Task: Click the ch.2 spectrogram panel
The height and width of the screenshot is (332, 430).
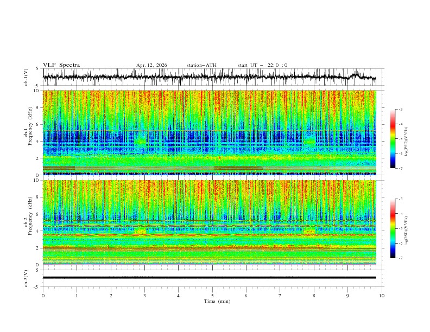Action: (210, 222)
